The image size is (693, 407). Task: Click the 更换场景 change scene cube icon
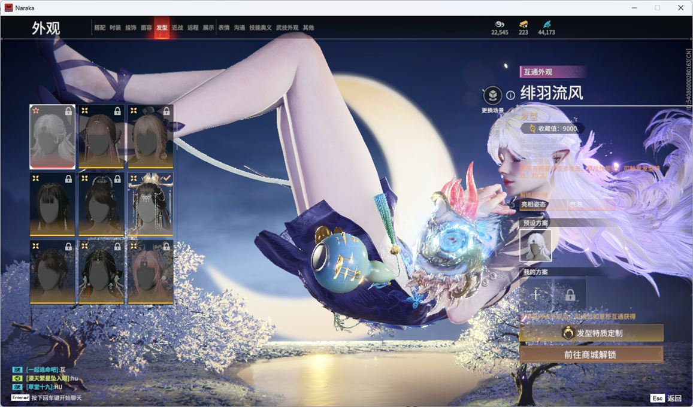492,95
